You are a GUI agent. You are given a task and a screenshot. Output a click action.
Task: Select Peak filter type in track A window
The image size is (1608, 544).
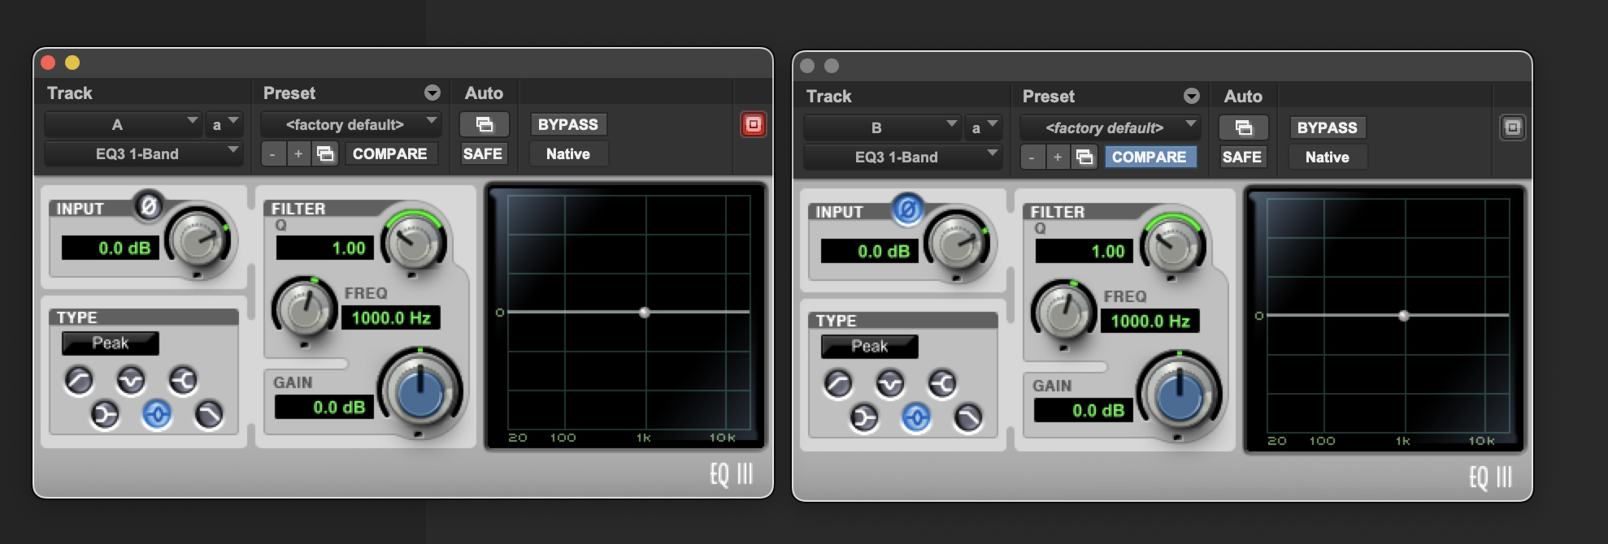tap(157, 415)
